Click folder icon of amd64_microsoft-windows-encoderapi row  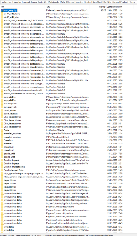coord(2,67)
